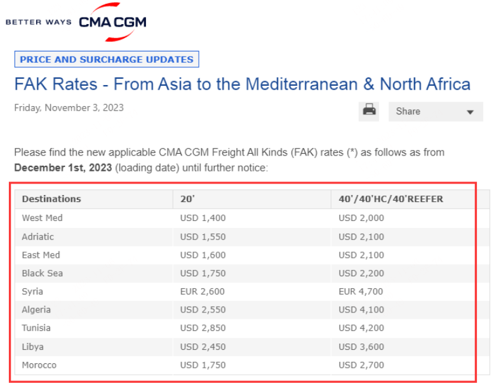Click the Better Ways tagline text
Viewport: 494px width, 388px height.
point(39,22)
